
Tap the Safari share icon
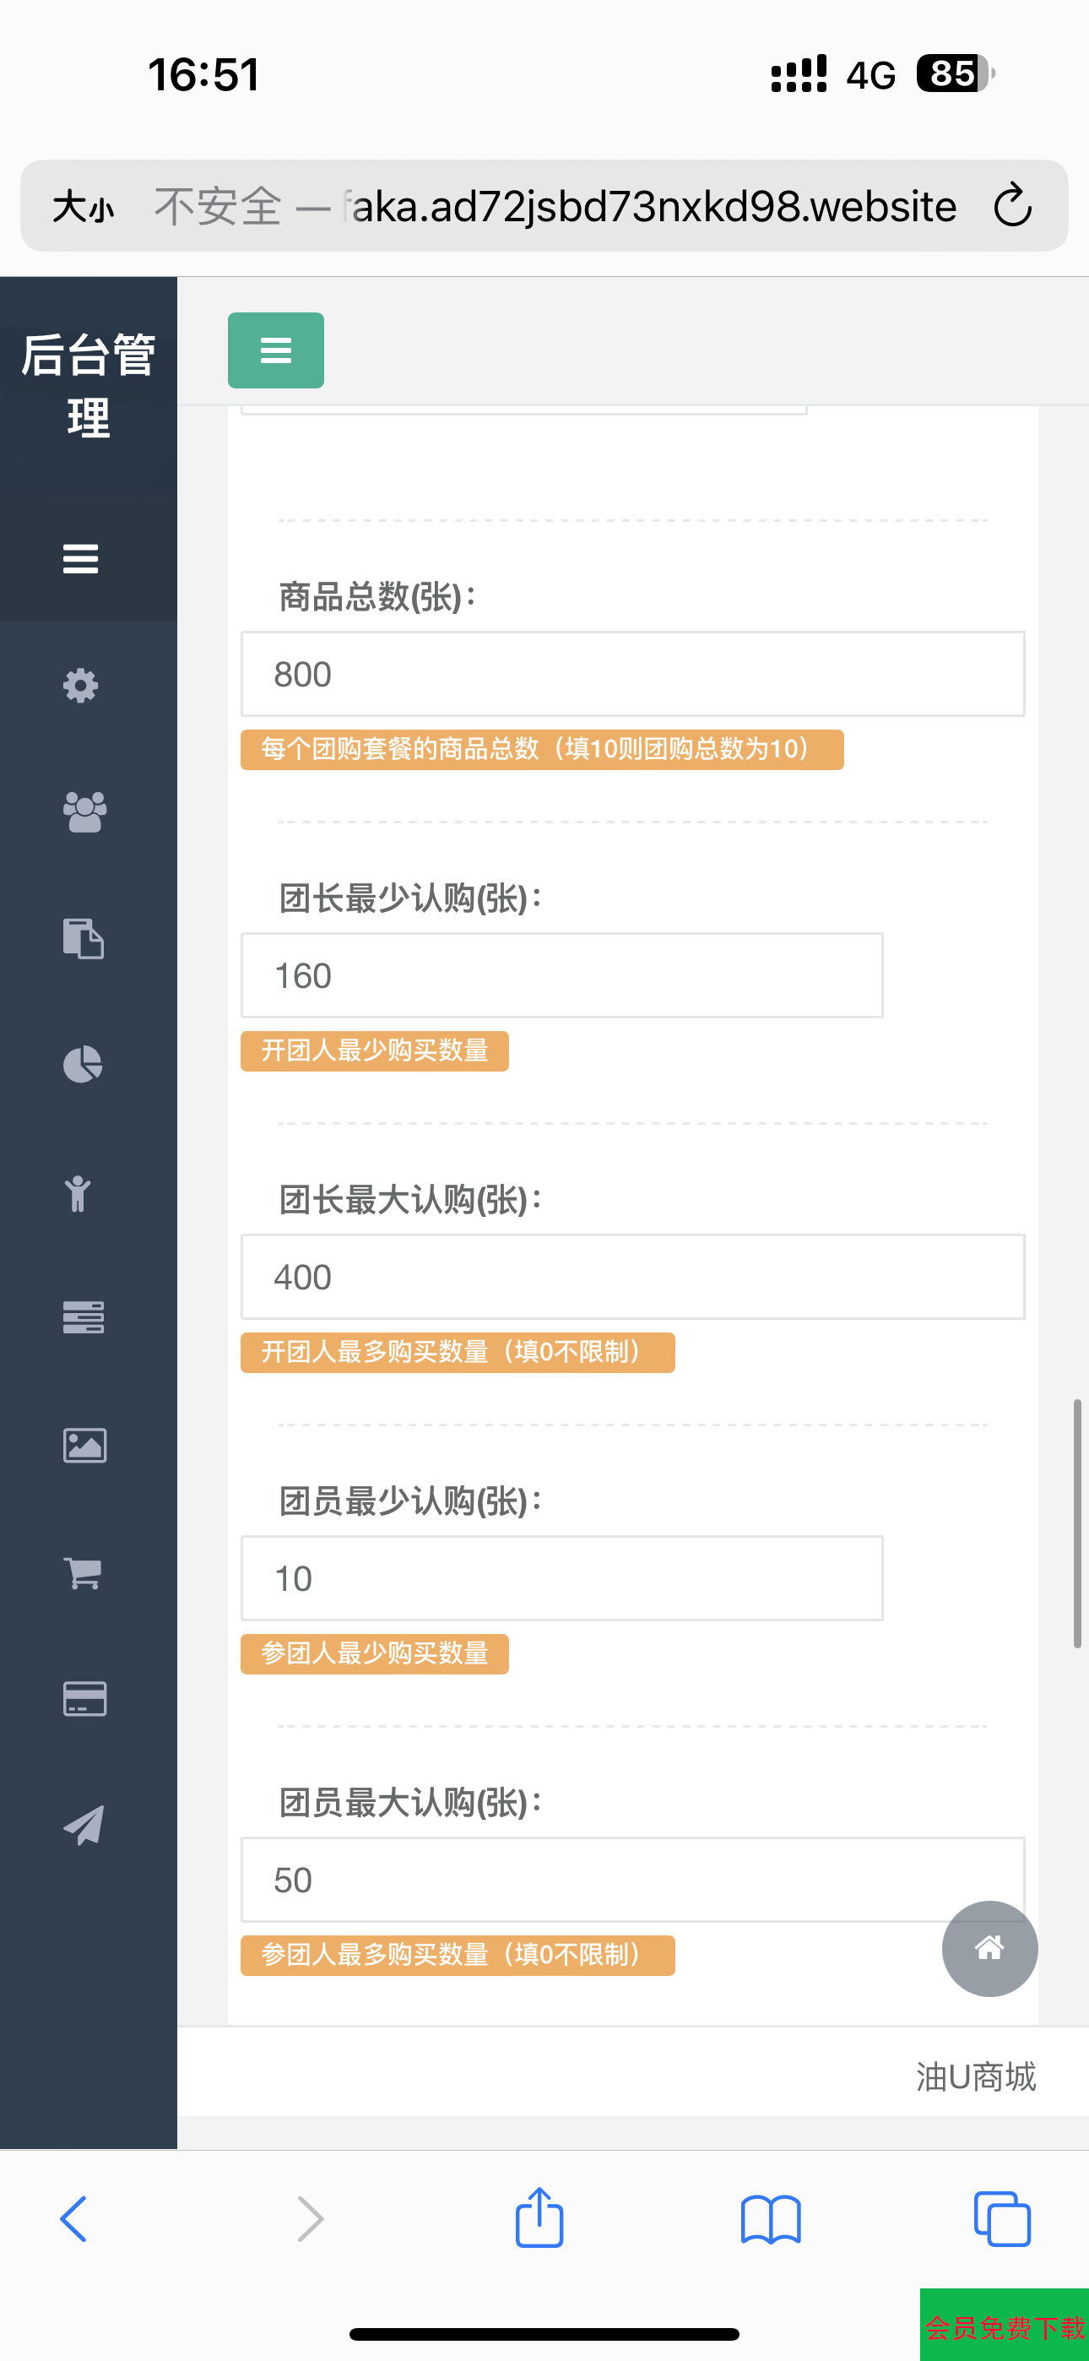[539, 2218]
